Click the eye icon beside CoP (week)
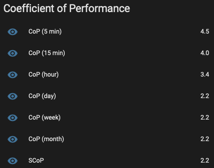The width and height of the screenshot is (214, 168). [x=13, y=118]
